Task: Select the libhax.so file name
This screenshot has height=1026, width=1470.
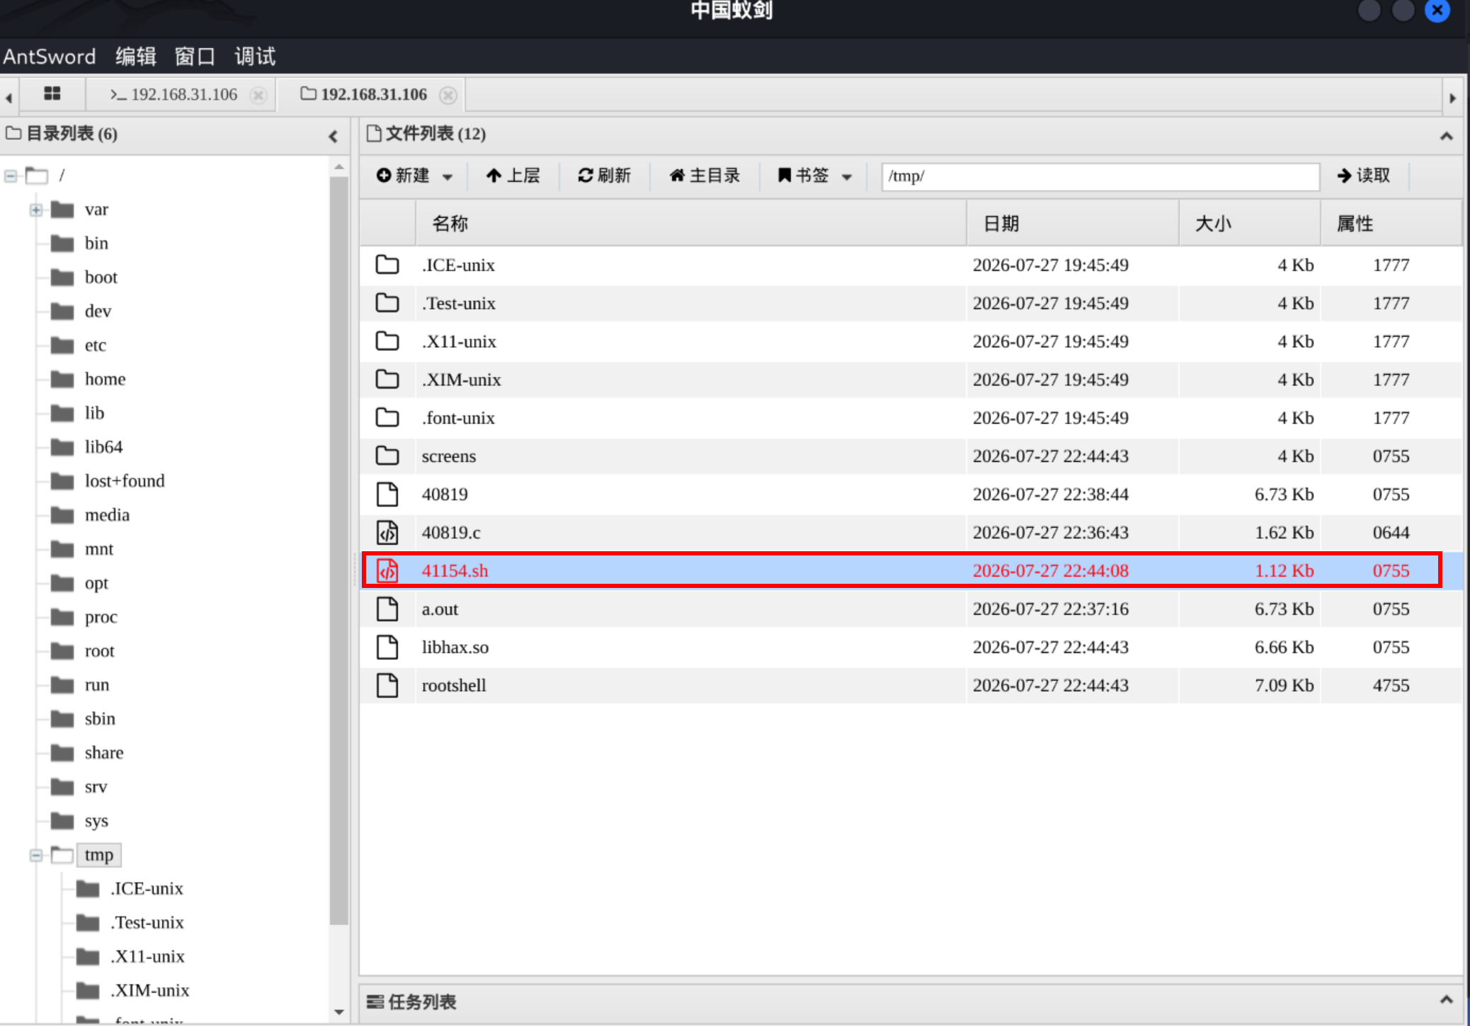Action: coord(455,647)
